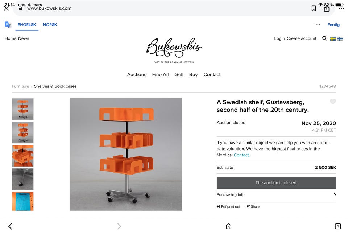Click the Finnish flag icon
This screenshot has width=348, height=242.
pyautogui.click(x=340, y=38)
